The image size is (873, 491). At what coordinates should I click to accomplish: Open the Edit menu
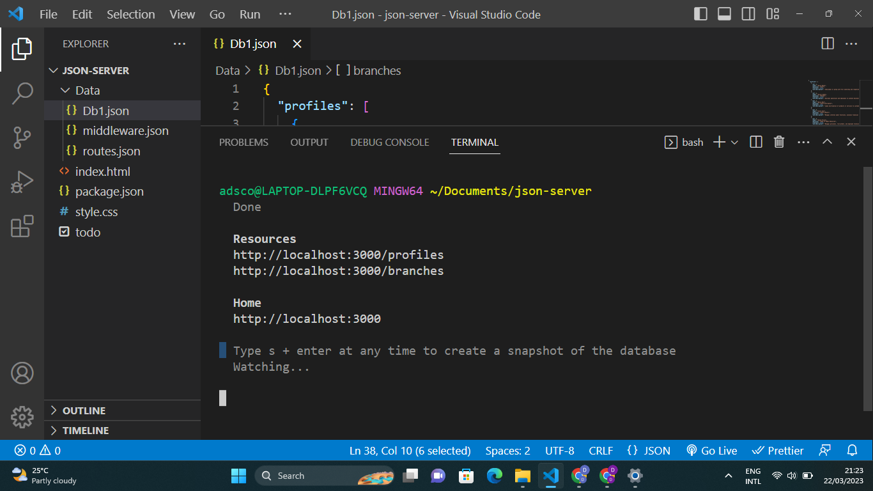tap(82, 14)
